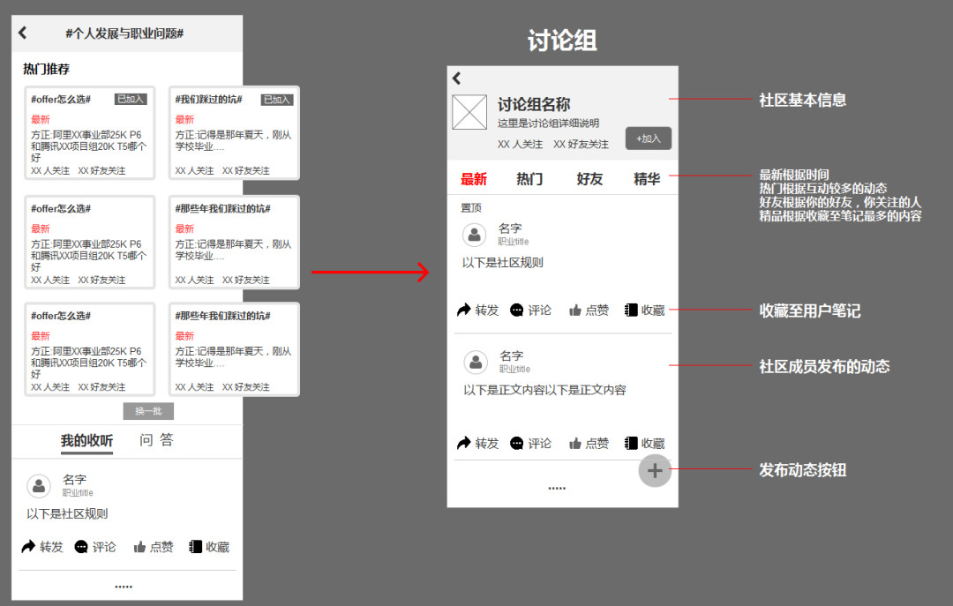The height and width of the screenshot is (606, 953).
Task: Open 评论 on the 我的收听 feed post
Action: 95,547
